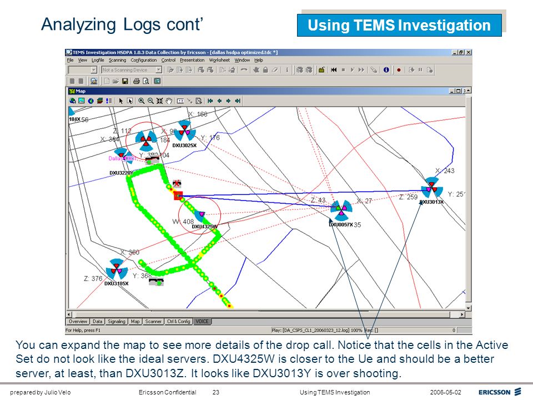Click the zoom out magnifier on map toolbar

pyautogui.click(x=150, y=101)
